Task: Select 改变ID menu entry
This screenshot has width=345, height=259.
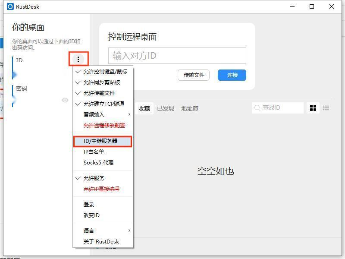Action: [103, 215]
